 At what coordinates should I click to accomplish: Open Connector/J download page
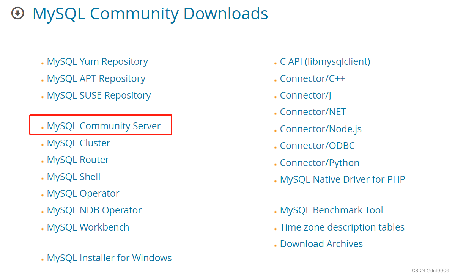click(305, 96)
